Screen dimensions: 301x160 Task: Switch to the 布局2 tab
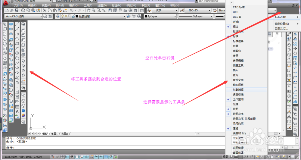[x=64, y=134]
